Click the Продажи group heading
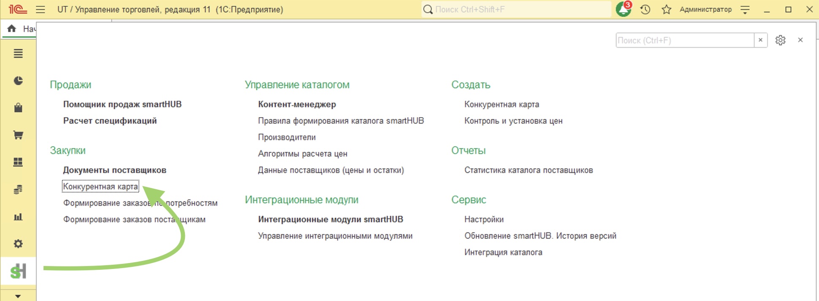Image resolution: width=819 pixels, height=301 pixels. [71, 84]
